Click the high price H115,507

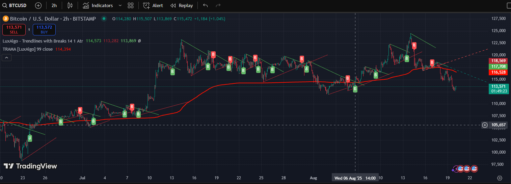click(x=142, y=19)
